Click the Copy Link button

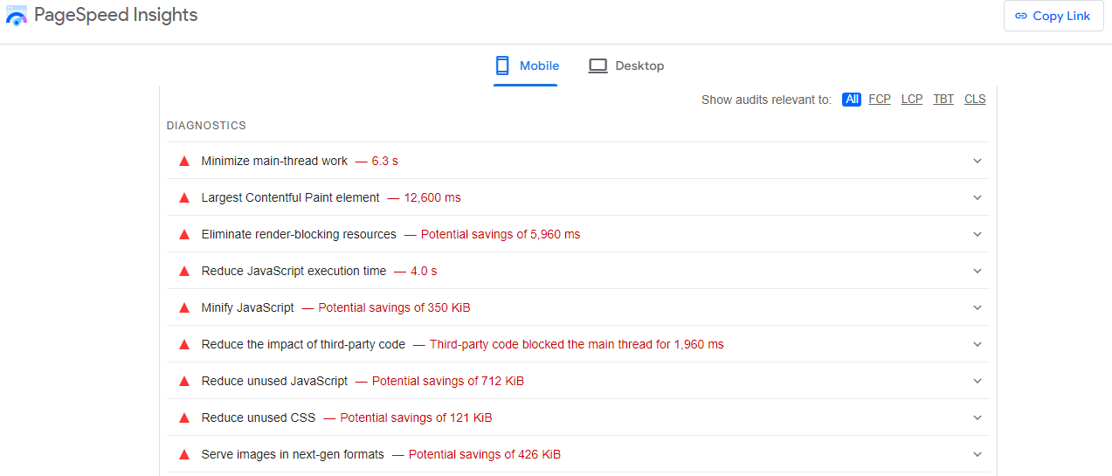pyautogui.click(x=1053, y=16)
